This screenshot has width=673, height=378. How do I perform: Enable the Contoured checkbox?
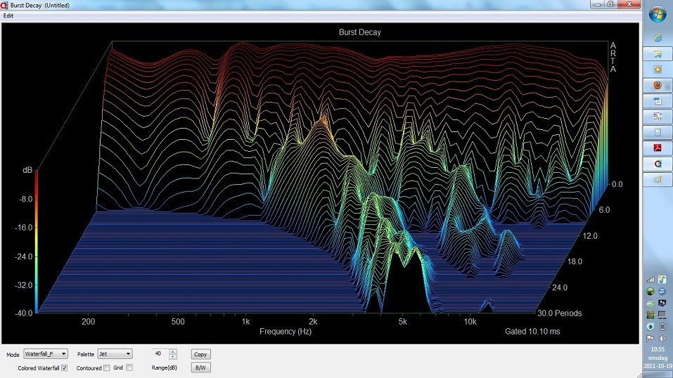click(x=106, y=367)
